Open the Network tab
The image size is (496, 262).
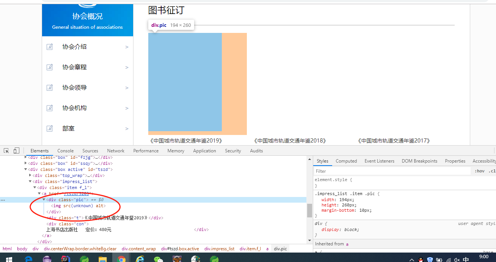[116, 150]
